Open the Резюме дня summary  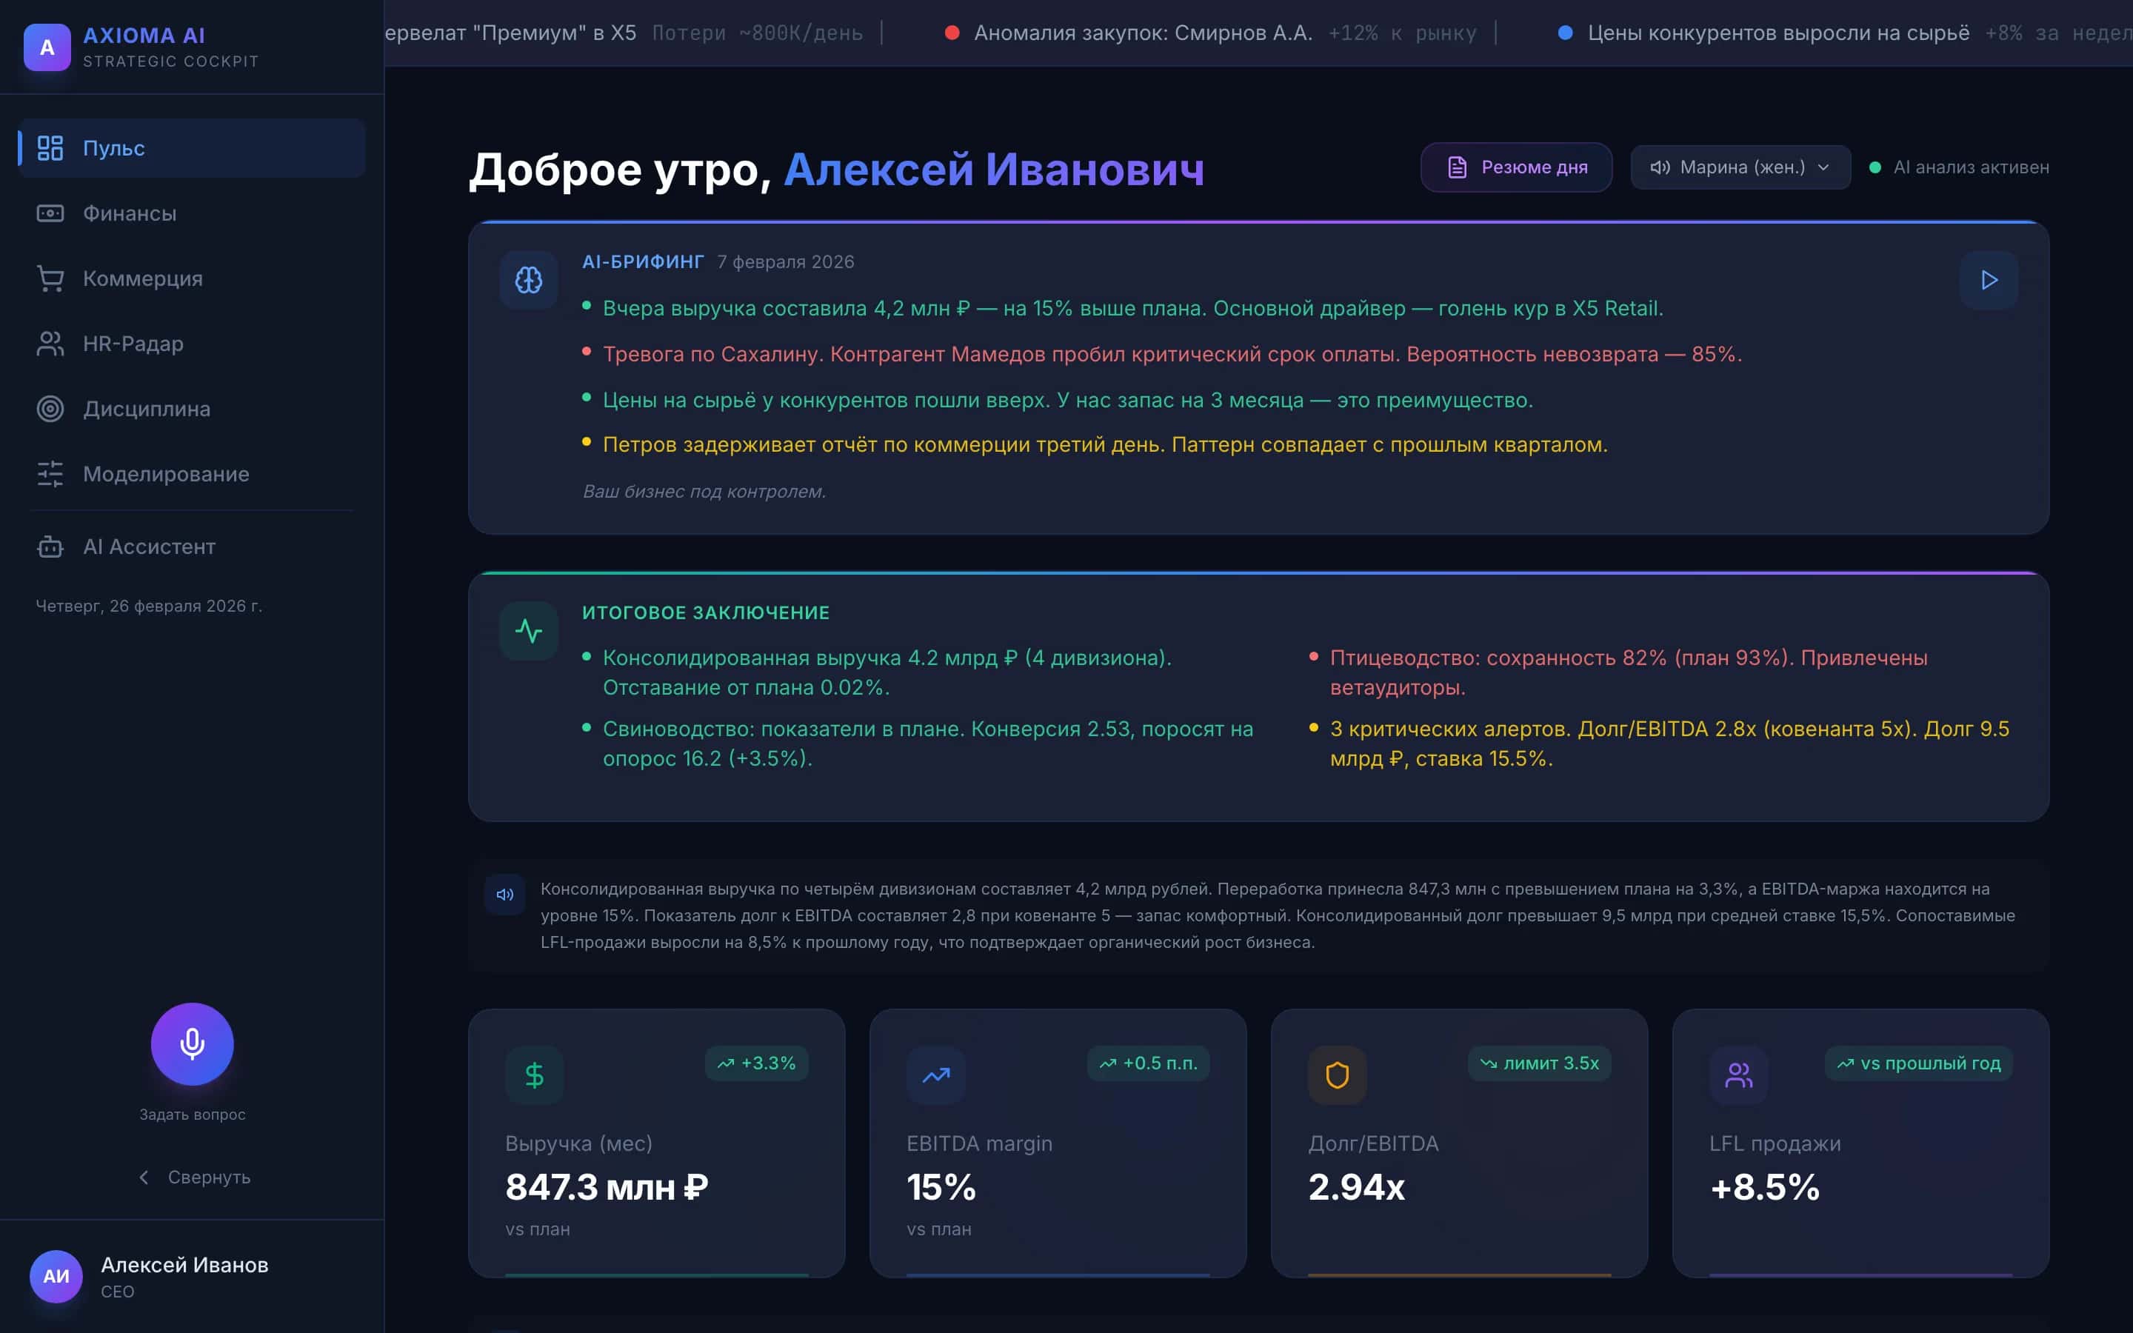point(1516,167)
